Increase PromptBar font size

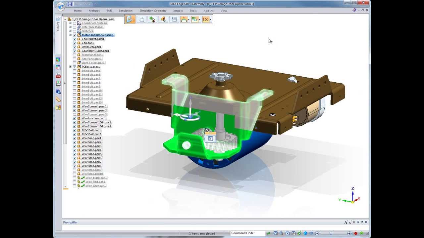click(346, 222)
